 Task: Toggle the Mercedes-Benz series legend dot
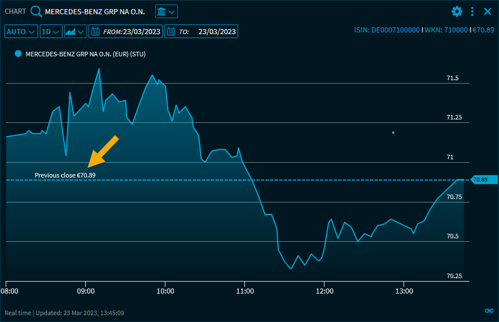[x=18, y=53]
